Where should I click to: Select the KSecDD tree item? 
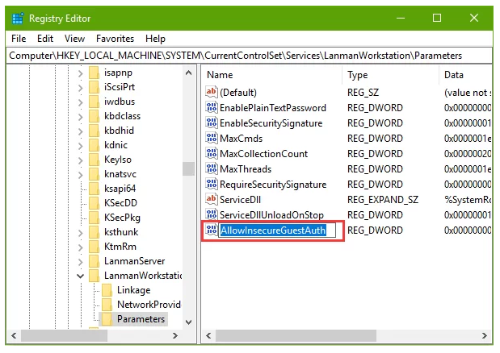(x=120, y=203)
